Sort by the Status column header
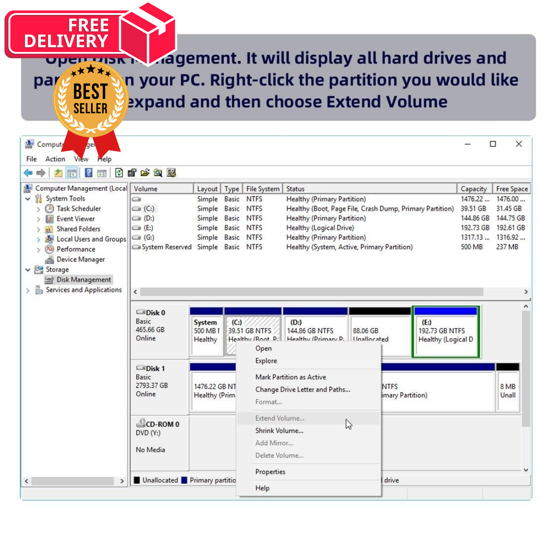546x546 pixels. (x=369, y=189)
